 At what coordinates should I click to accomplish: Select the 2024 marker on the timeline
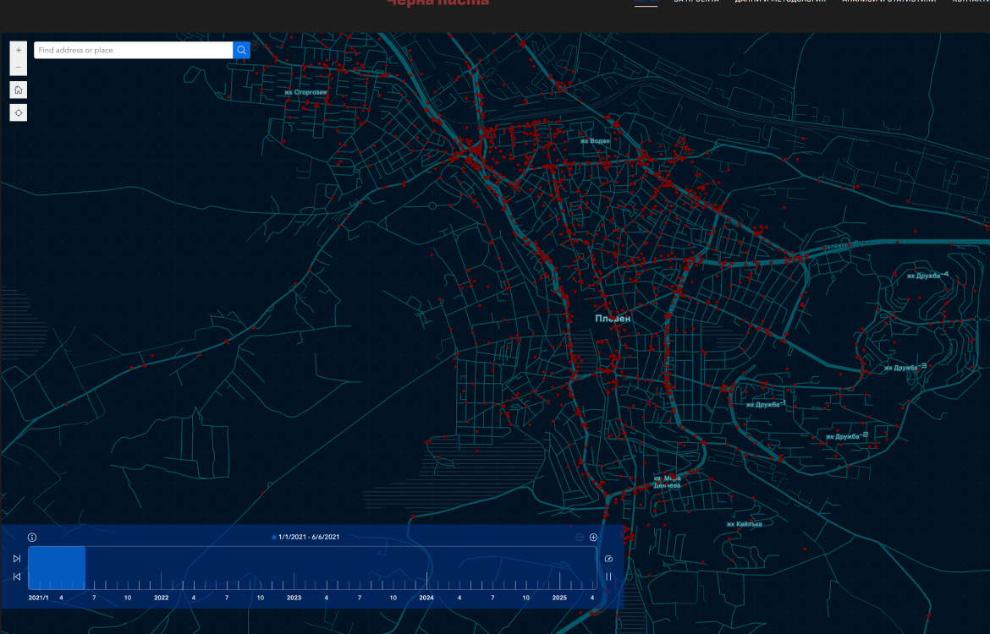coord(426,598)
